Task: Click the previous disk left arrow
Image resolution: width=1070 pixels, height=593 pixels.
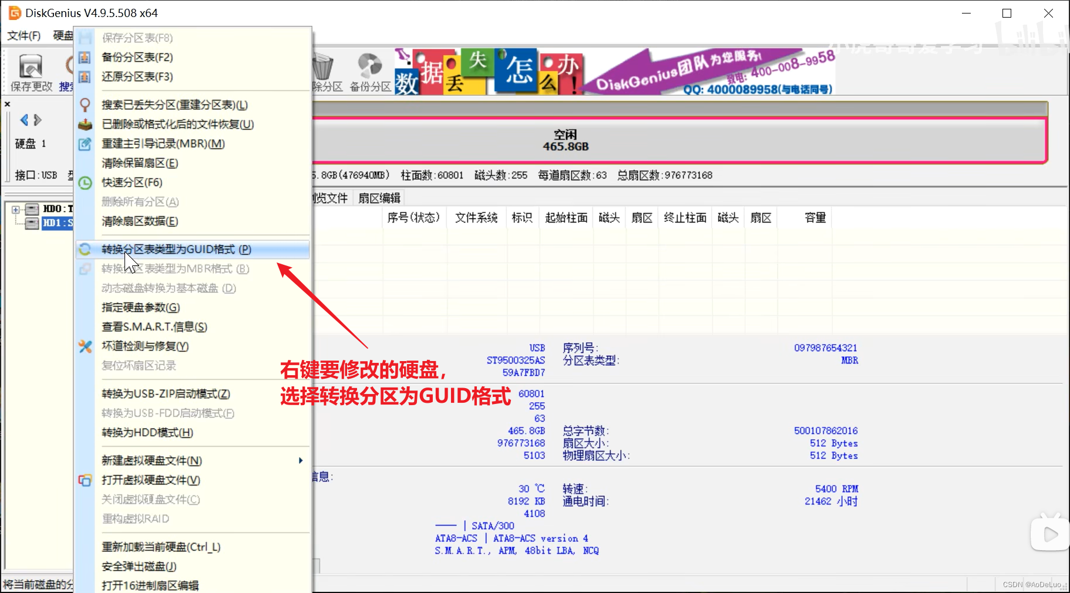Action: tap(24, 120)
